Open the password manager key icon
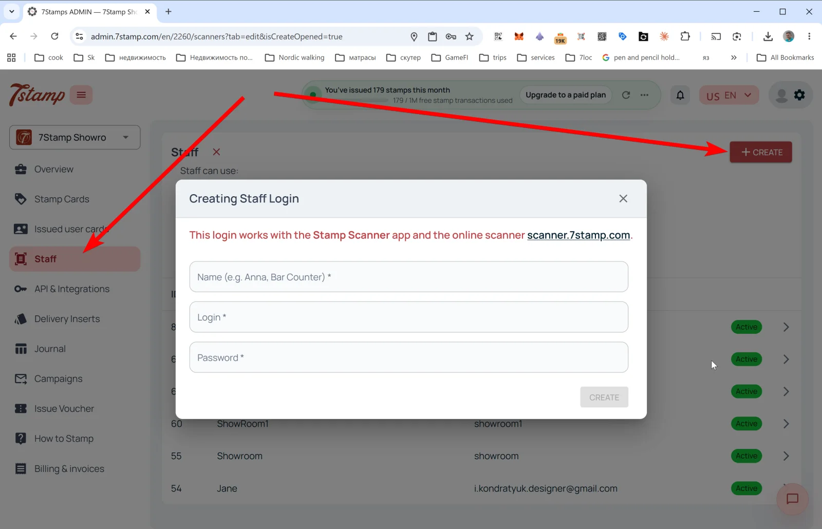 click(451, 36)
